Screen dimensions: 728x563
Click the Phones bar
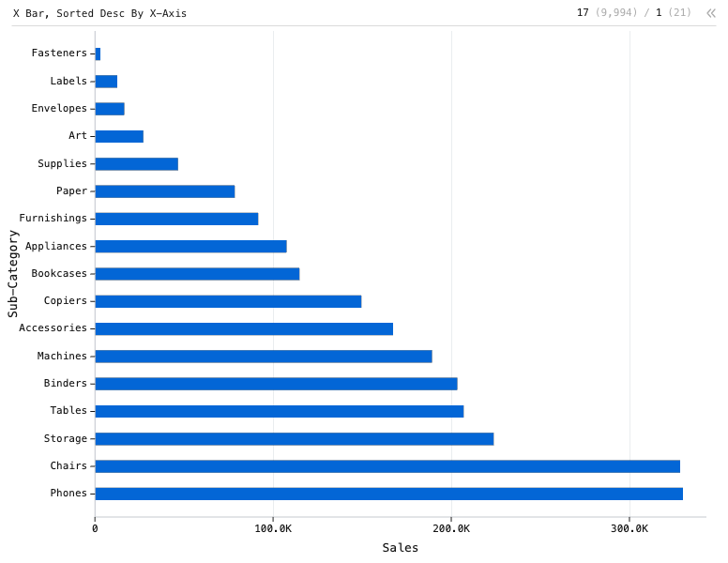[x=389, y=494]
